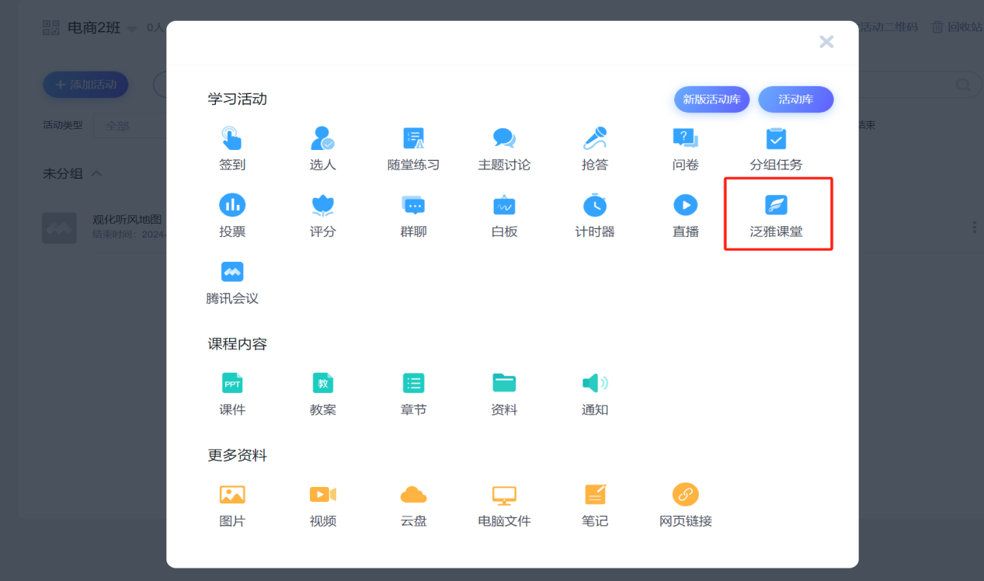Insert a 云盘 cloud drive file
Image resolution: width=984 pixels, height=581 pixels.
pos(413,495)
